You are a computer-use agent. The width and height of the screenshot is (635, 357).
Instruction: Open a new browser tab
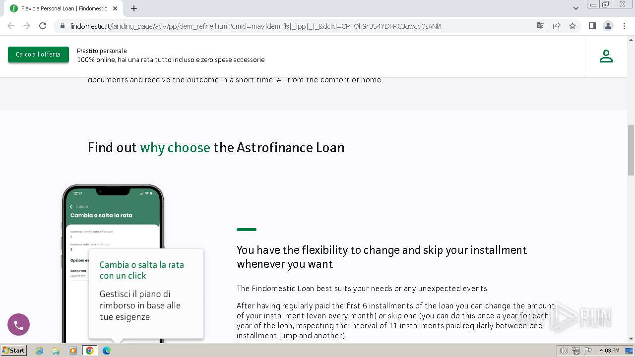tap(134, 8)
